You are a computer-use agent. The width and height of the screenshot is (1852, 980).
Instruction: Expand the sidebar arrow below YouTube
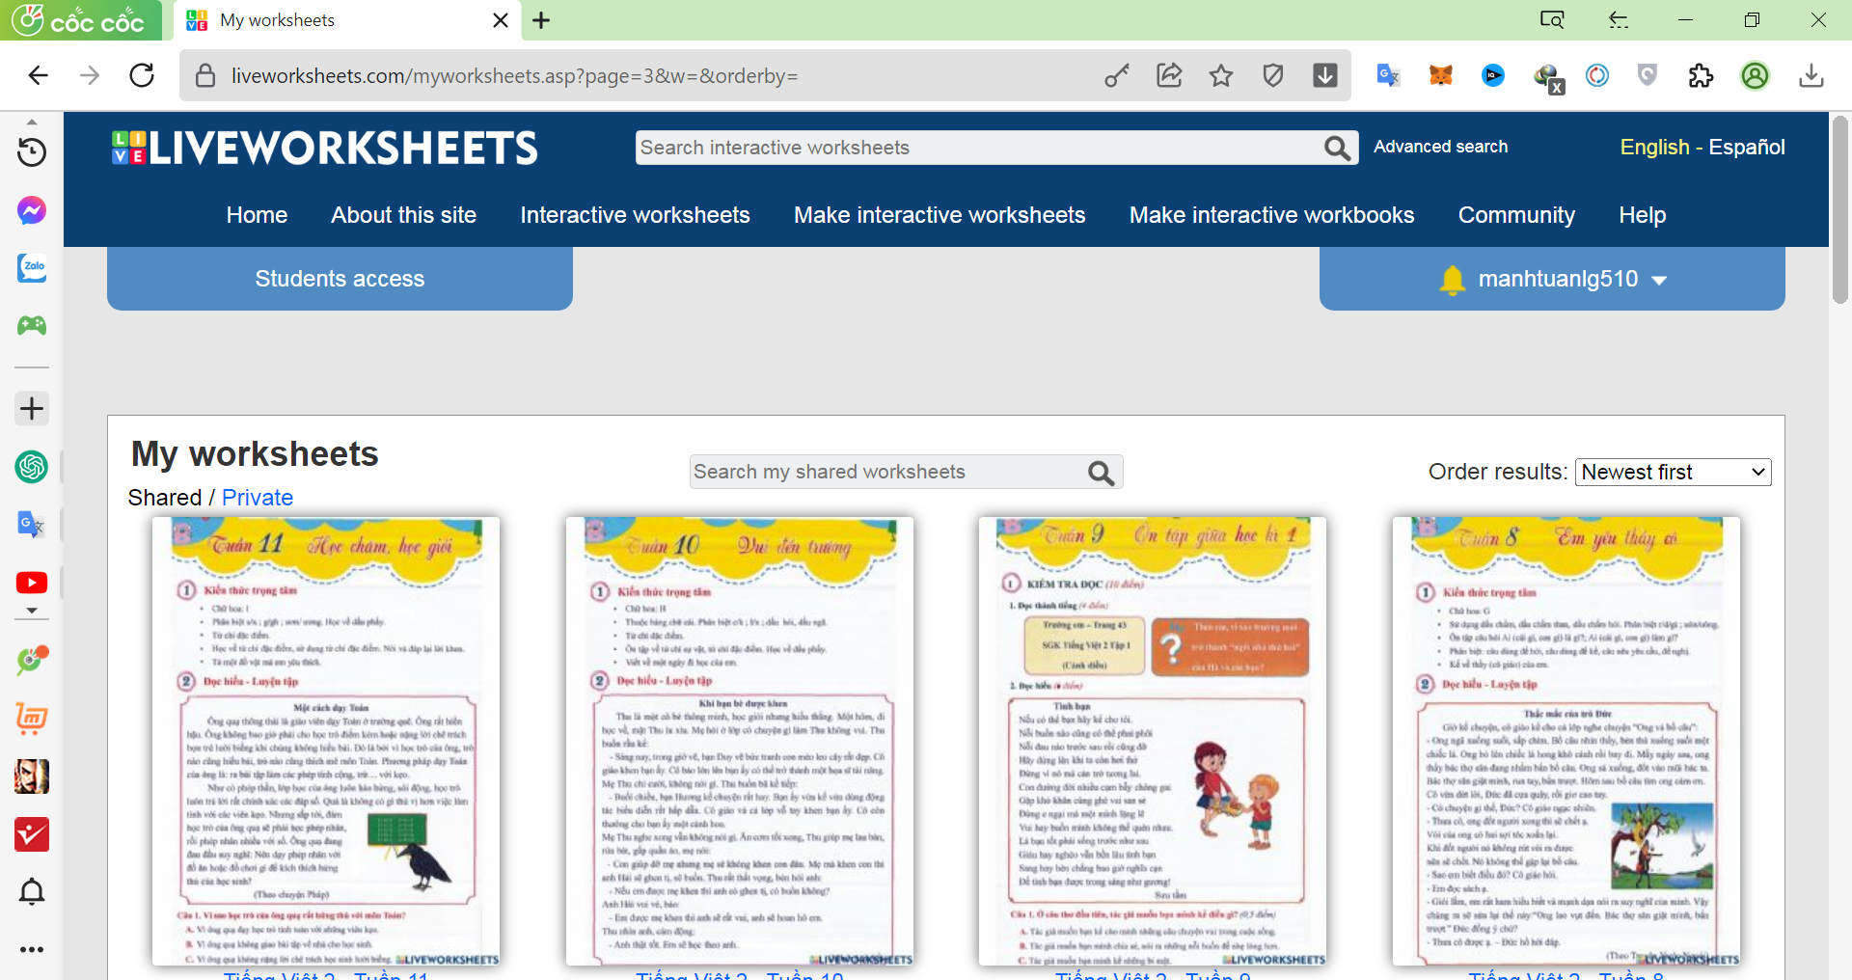point(32,612)
